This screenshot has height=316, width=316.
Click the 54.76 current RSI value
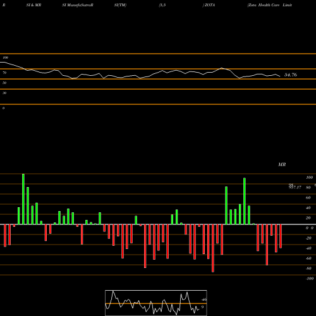291,75
